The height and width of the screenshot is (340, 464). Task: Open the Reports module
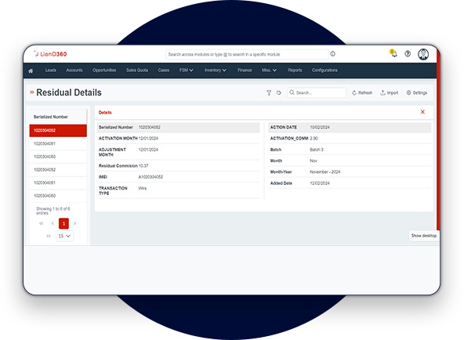(295, 71)
